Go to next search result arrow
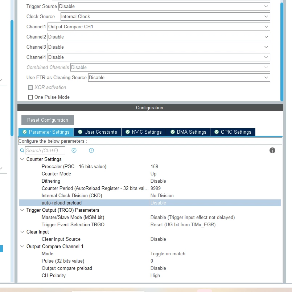292x292 pixels. (91, 150)
